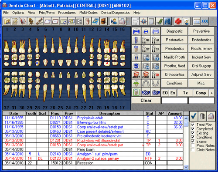Click the printer icon beside progress notes
The width and height of the screenshot is (218, 172).
pyautogui.click(x=211, y=116)
